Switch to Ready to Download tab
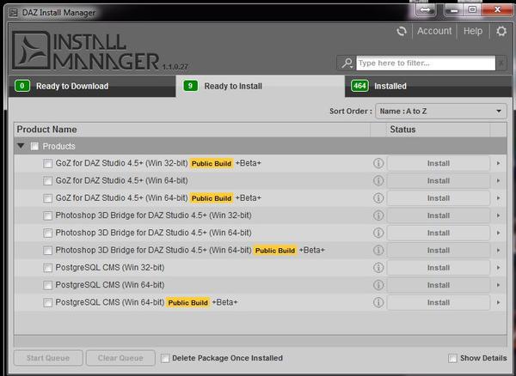Screen dimensions: 516x376 pyautogui.click(x=92, y=86)
